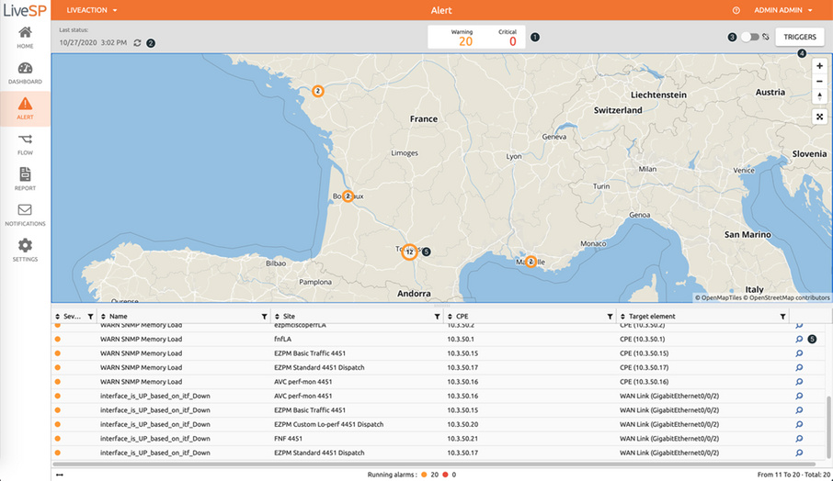Open the help icon in header
The height and width of the screenshot is (481, 833).
pyautogui.click(x=736, y=10)
